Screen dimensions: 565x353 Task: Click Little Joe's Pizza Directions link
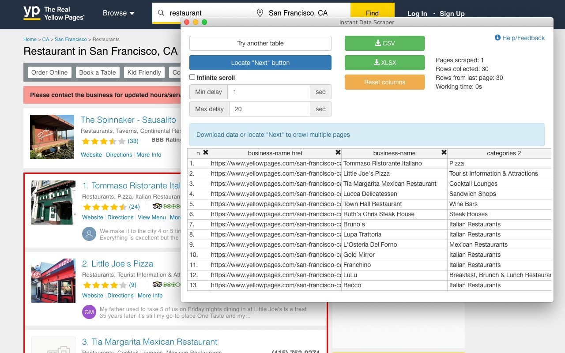click(121, 295)
